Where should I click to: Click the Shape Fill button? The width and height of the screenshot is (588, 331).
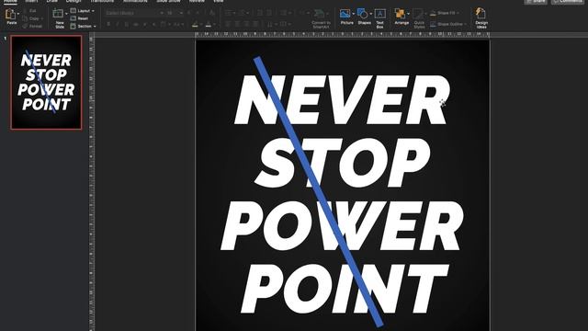[444, 13]
